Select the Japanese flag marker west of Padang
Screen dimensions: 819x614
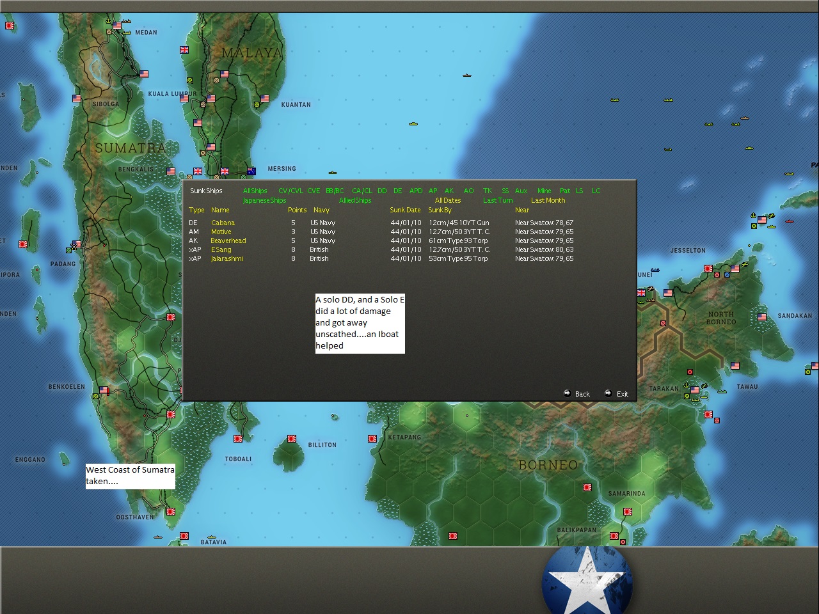tap(23, 244)
